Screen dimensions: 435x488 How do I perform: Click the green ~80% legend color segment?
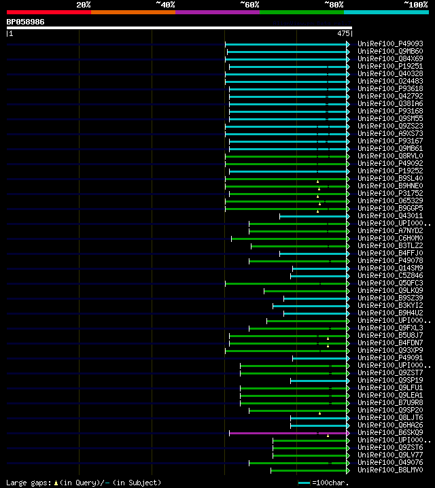[302, 12]
